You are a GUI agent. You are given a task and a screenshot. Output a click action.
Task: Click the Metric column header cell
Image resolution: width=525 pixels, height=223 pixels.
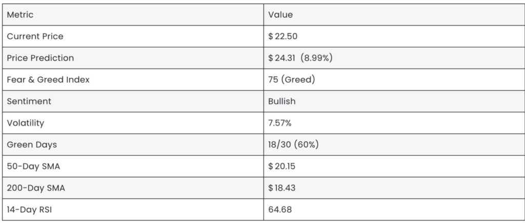20,15
